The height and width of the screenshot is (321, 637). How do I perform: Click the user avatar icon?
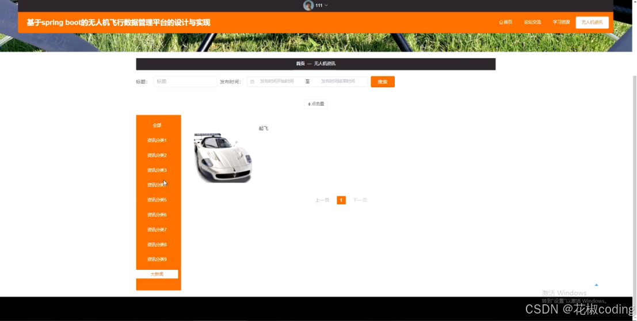[308, 5]
